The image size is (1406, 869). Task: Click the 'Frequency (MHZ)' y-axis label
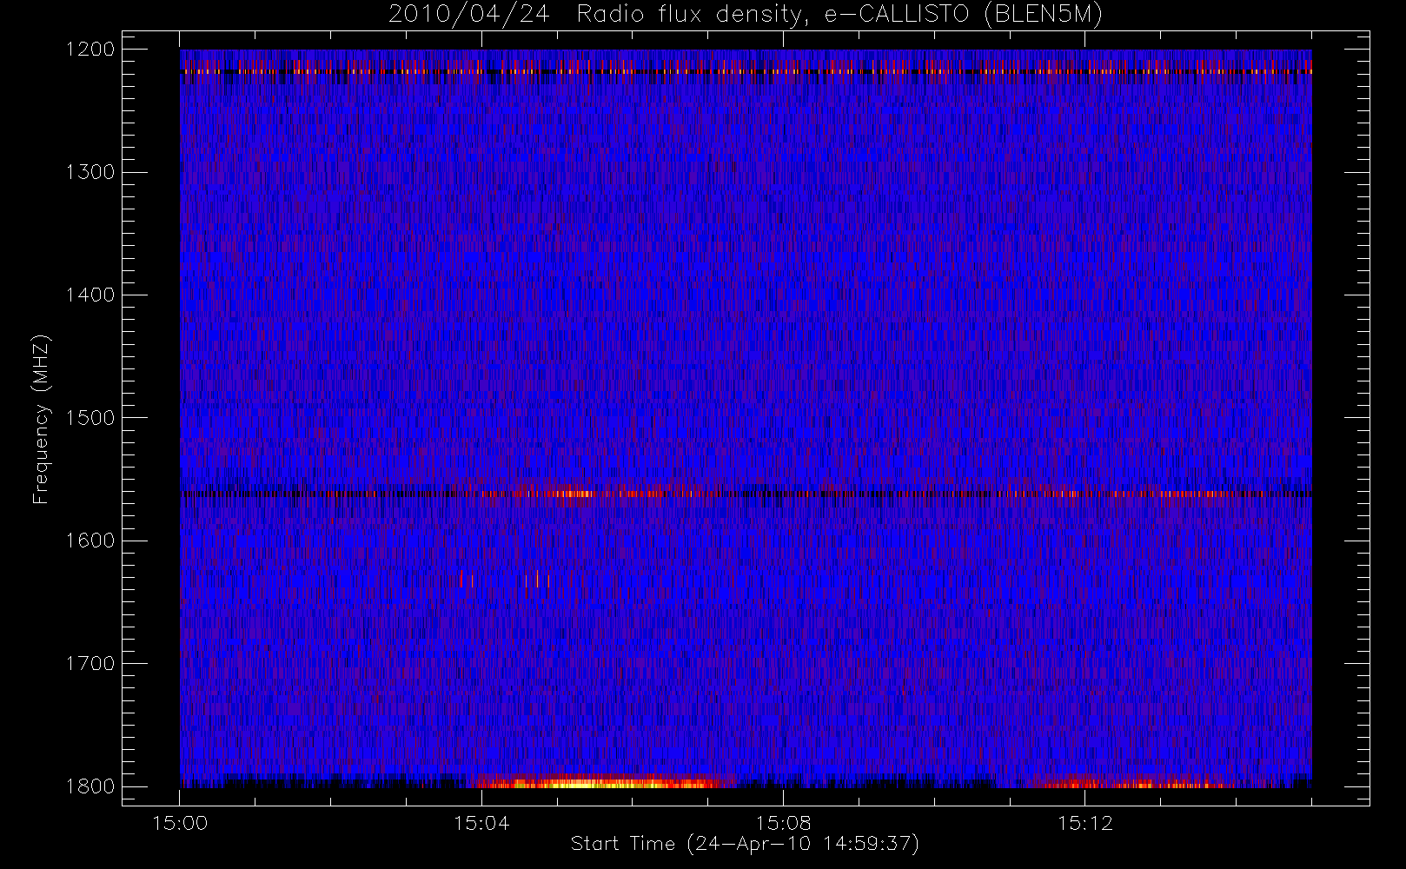(x=40, y=419)
